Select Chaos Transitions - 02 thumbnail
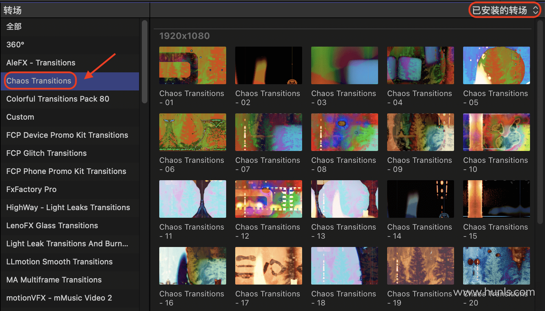 pyautogui.click(x=268, y=65)
